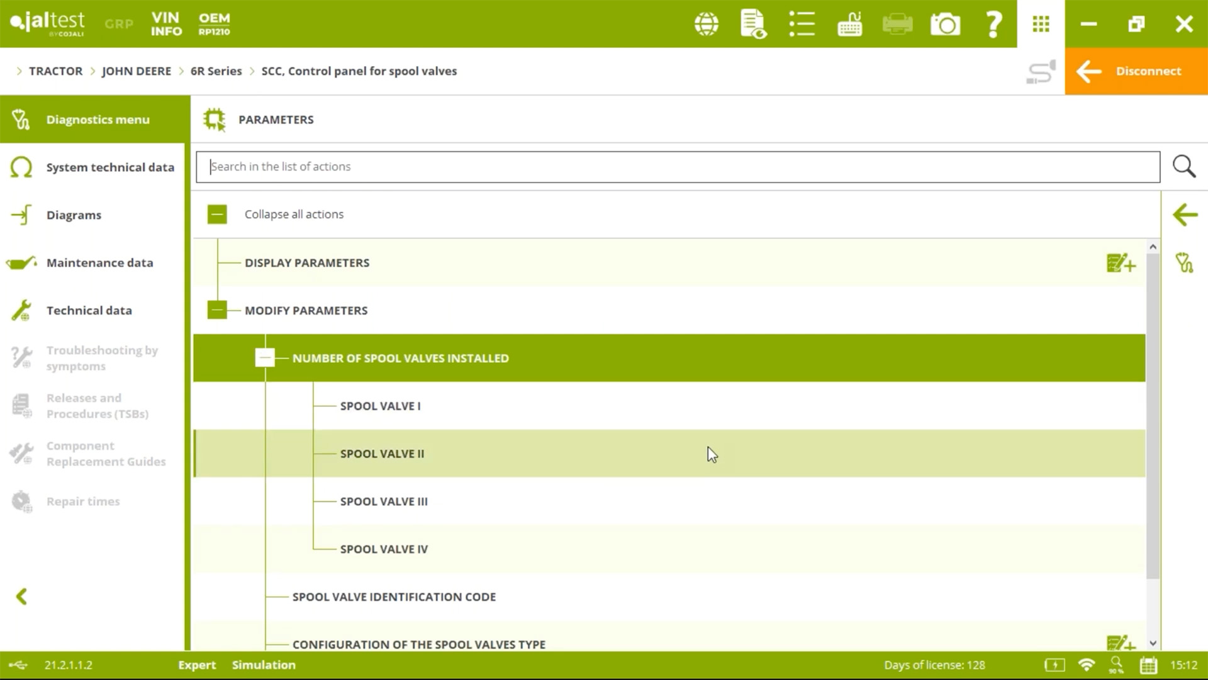
Task: Open the Diagrams menu item
Action: 74,215
